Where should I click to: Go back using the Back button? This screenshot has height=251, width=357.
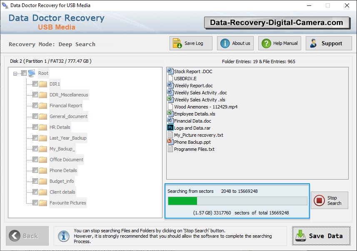[27, 236]
